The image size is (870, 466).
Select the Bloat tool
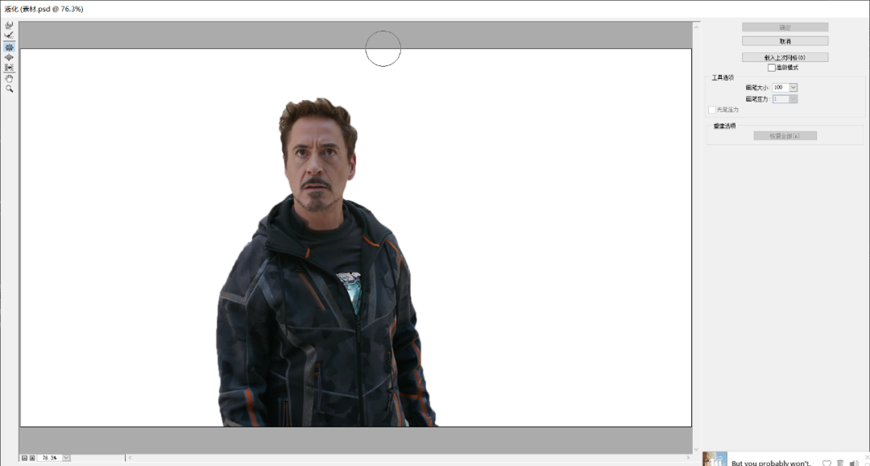click(x=9, y=57)
